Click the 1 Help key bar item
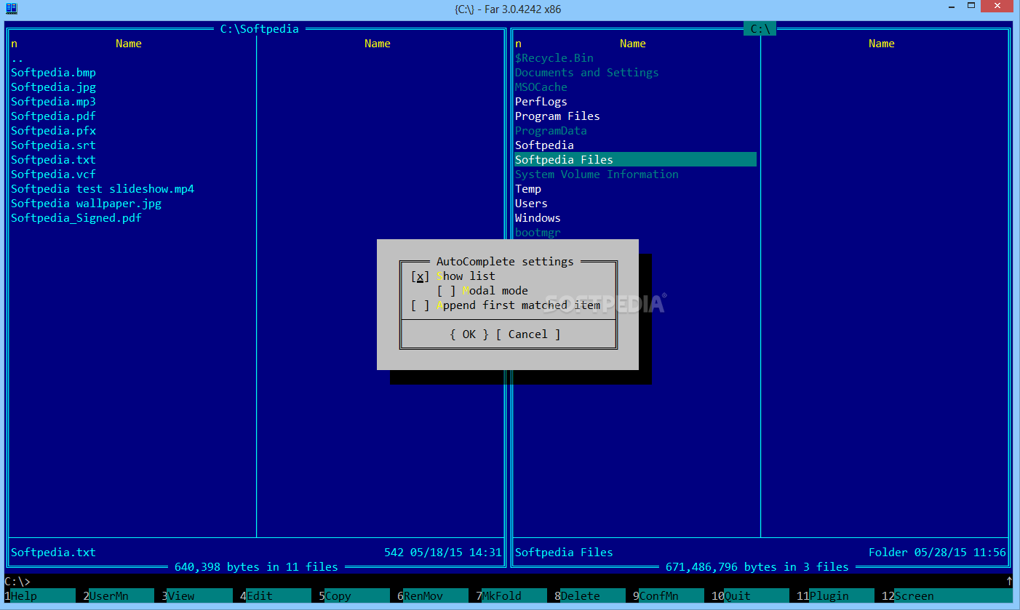The width and height of the screenshot is (1020, 610). (x=39, y=596)
